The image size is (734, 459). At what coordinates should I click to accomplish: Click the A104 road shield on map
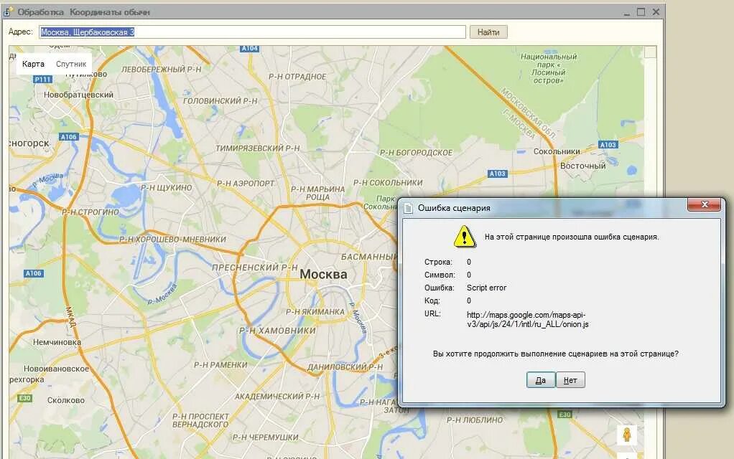(x=249, y=48)
